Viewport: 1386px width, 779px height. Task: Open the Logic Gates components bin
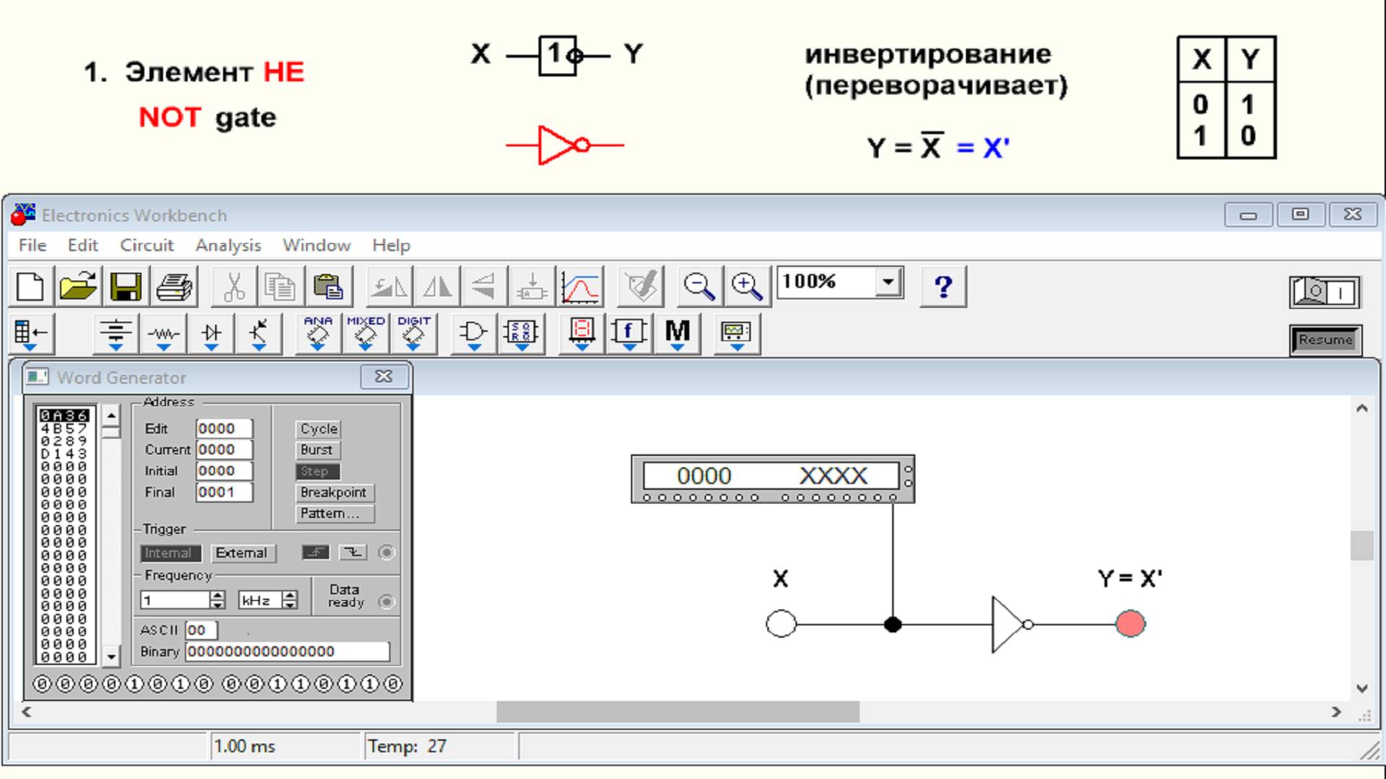pos(474,334)
